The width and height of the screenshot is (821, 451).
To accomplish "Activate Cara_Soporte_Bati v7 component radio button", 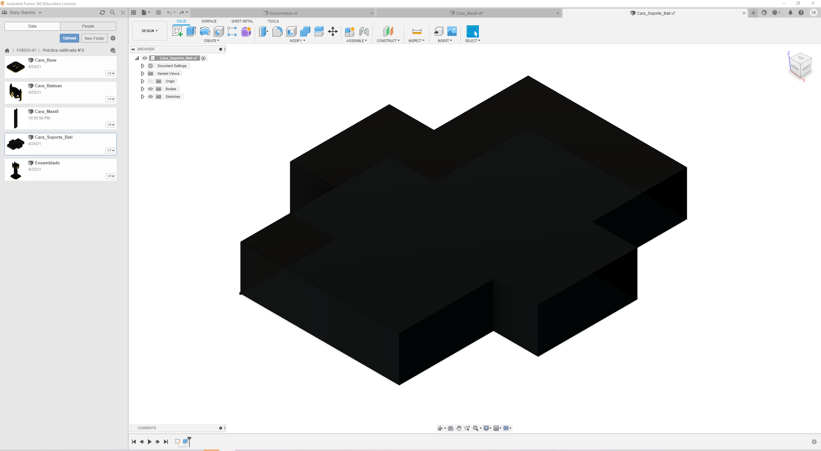I will pos(204,58).
